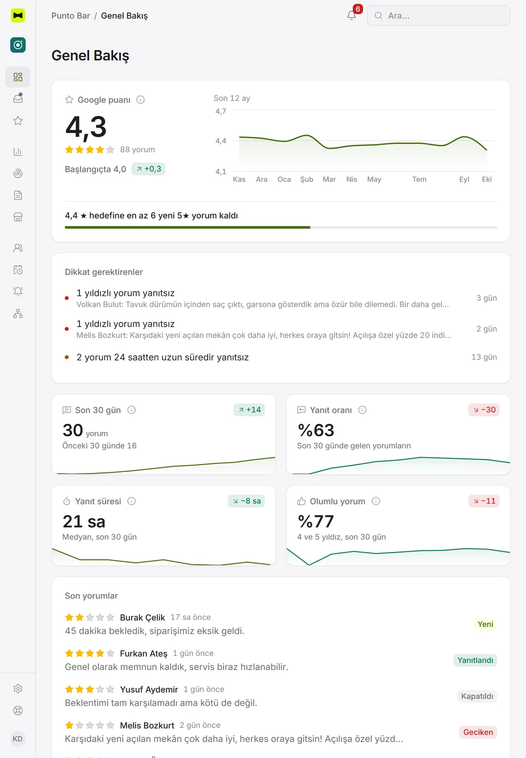Open the document icon in sidebar
The image size is (526, 758).
click(18, 195)
